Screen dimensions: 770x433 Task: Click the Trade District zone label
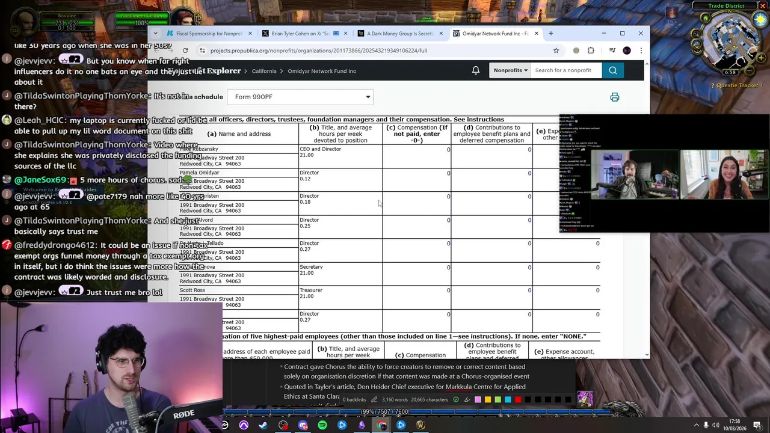tap(726, 6)
